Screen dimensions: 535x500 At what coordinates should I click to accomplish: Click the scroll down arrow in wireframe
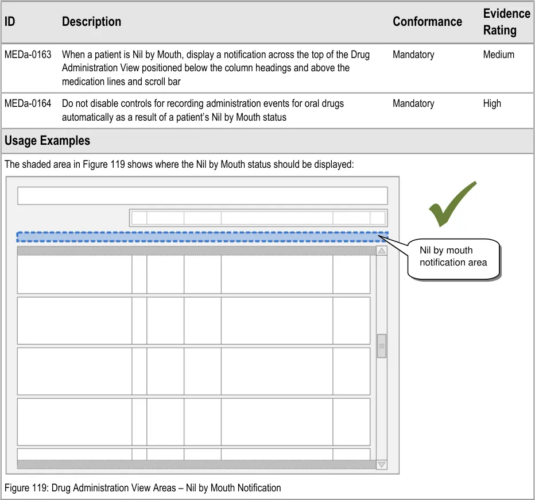[x=382, y=464]
